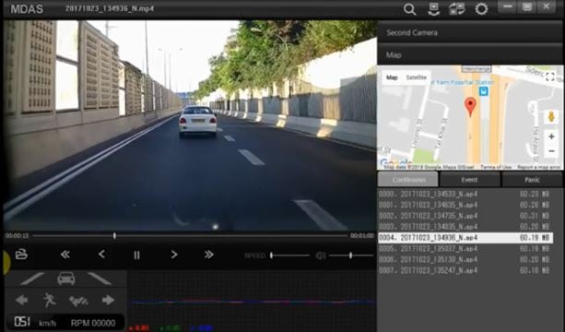Select file 0006. 20171023_135139_N.mp4

[465, 259]
